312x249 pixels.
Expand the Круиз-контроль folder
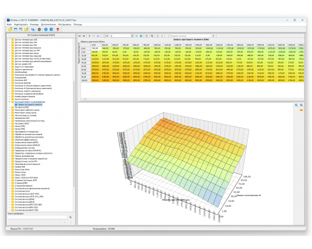pos(9,99)
